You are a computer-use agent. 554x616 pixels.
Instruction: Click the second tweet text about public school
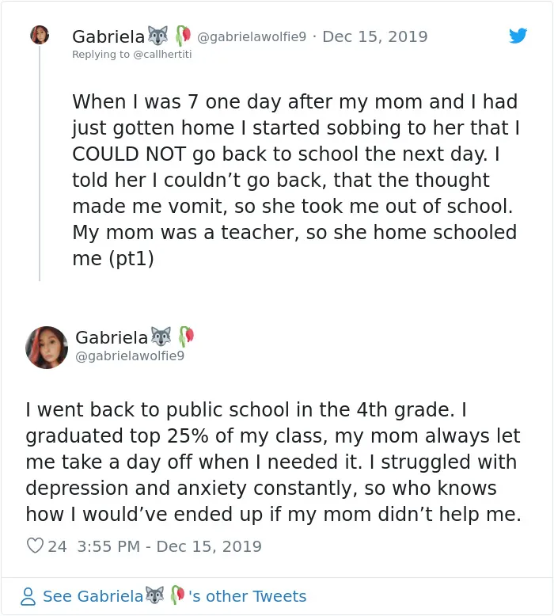pos(273,462)
